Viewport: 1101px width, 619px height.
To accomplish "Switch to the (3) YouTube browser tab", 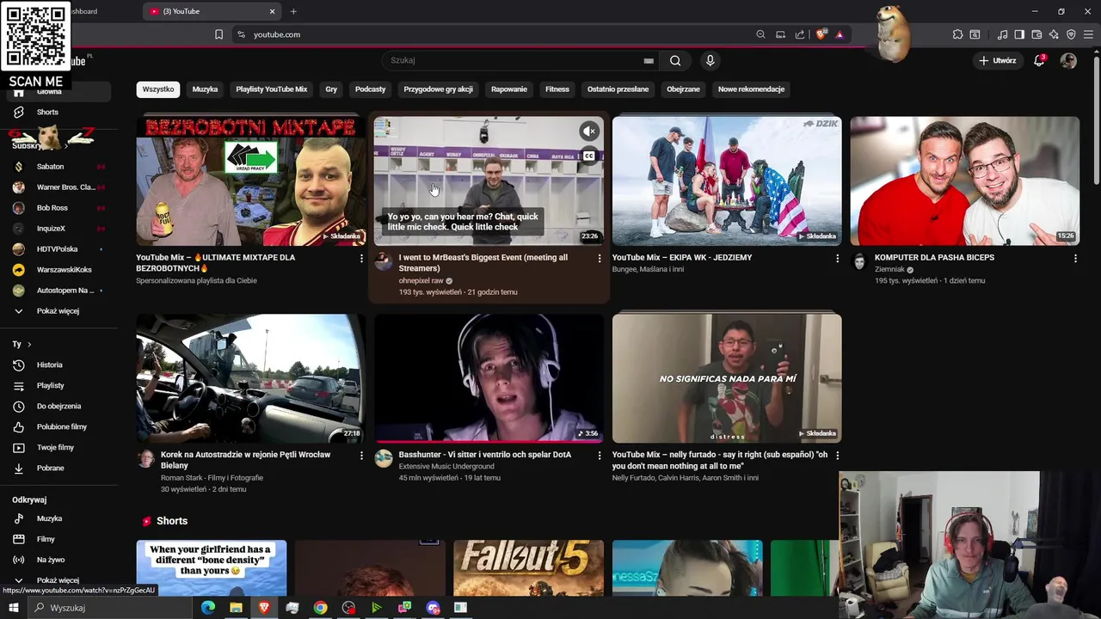I will tap(206, 11).
